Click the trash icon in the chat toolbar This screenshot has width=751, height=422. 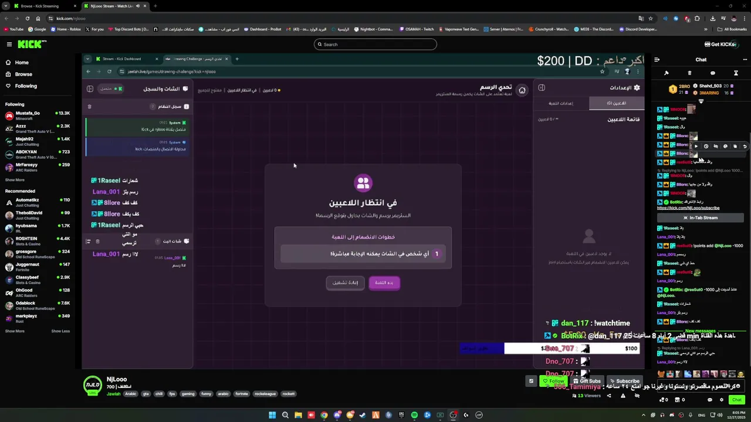pos(689,73)
